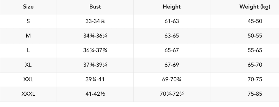279x107 pixels.
Task: Click the weight value 45-50
Action: click(x=255, y=21)
